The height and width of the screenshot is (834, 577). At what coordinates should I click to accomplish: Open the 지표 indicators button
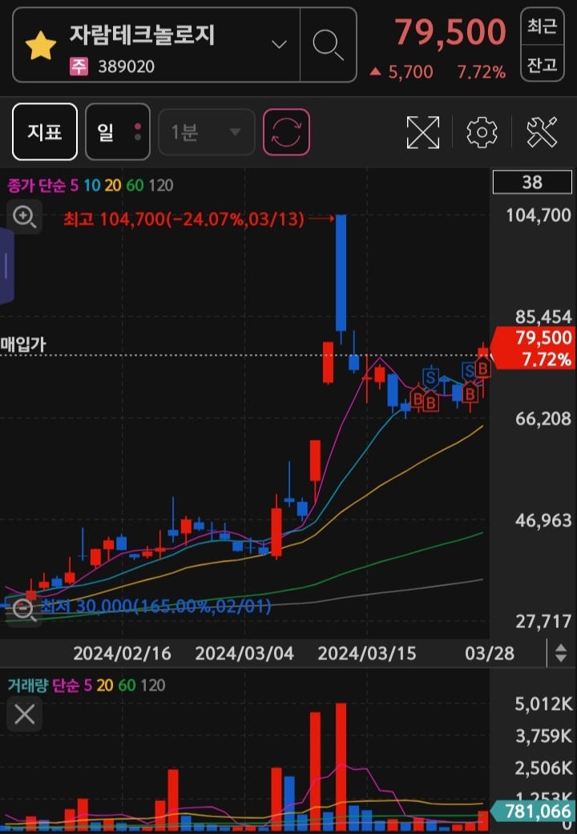45,132
